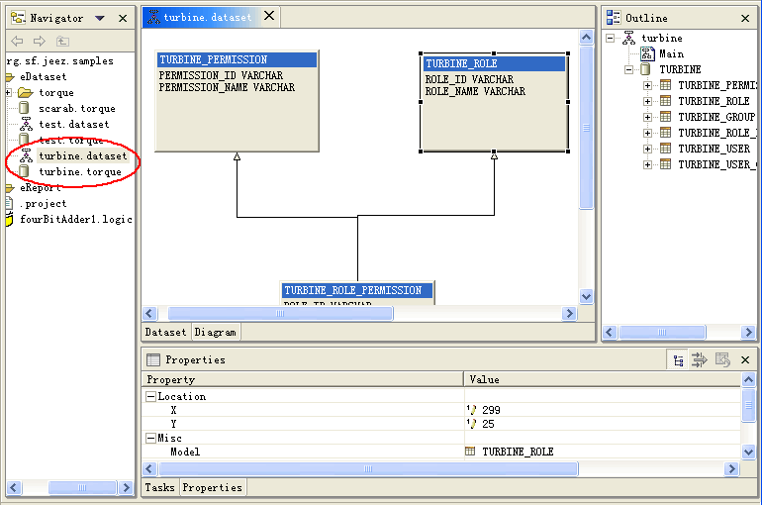Click the turbine diagram icon in Outline
This screenshot has height=505, width=762.
click(628, 38)
